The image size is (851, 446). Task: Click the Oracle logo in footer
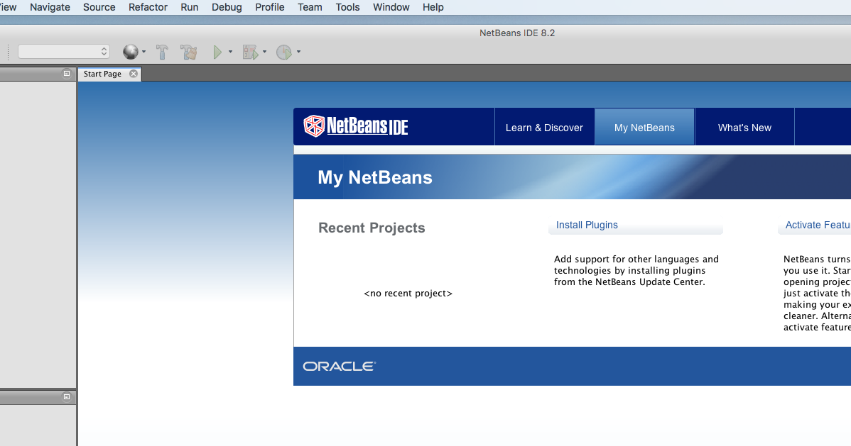(340, 367)
